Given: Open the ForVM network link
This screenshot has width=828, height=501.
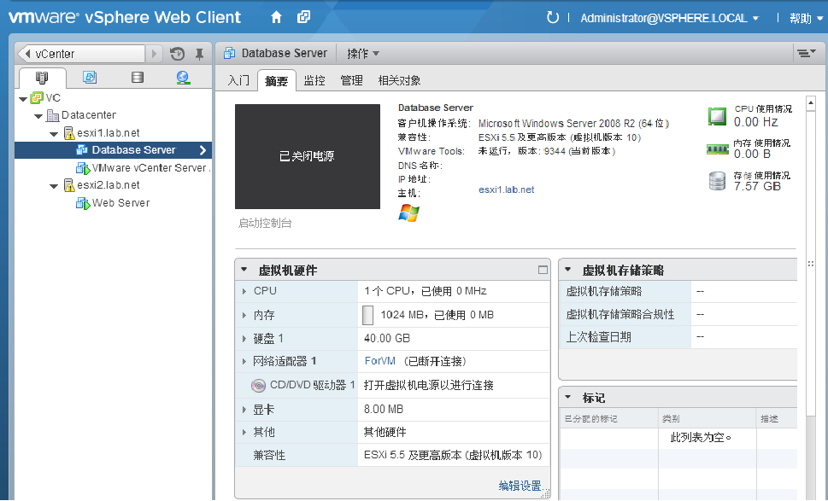Looking at the screenshot, I should 379,361.
